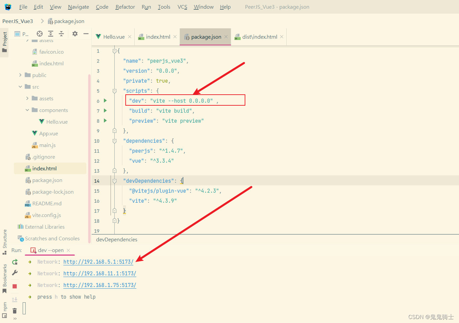Close the index.html editor tab

(x=175, y=37)
